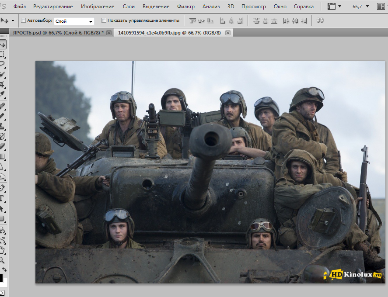
Task: Distribute right edges of layers
Action: point(304,21)
